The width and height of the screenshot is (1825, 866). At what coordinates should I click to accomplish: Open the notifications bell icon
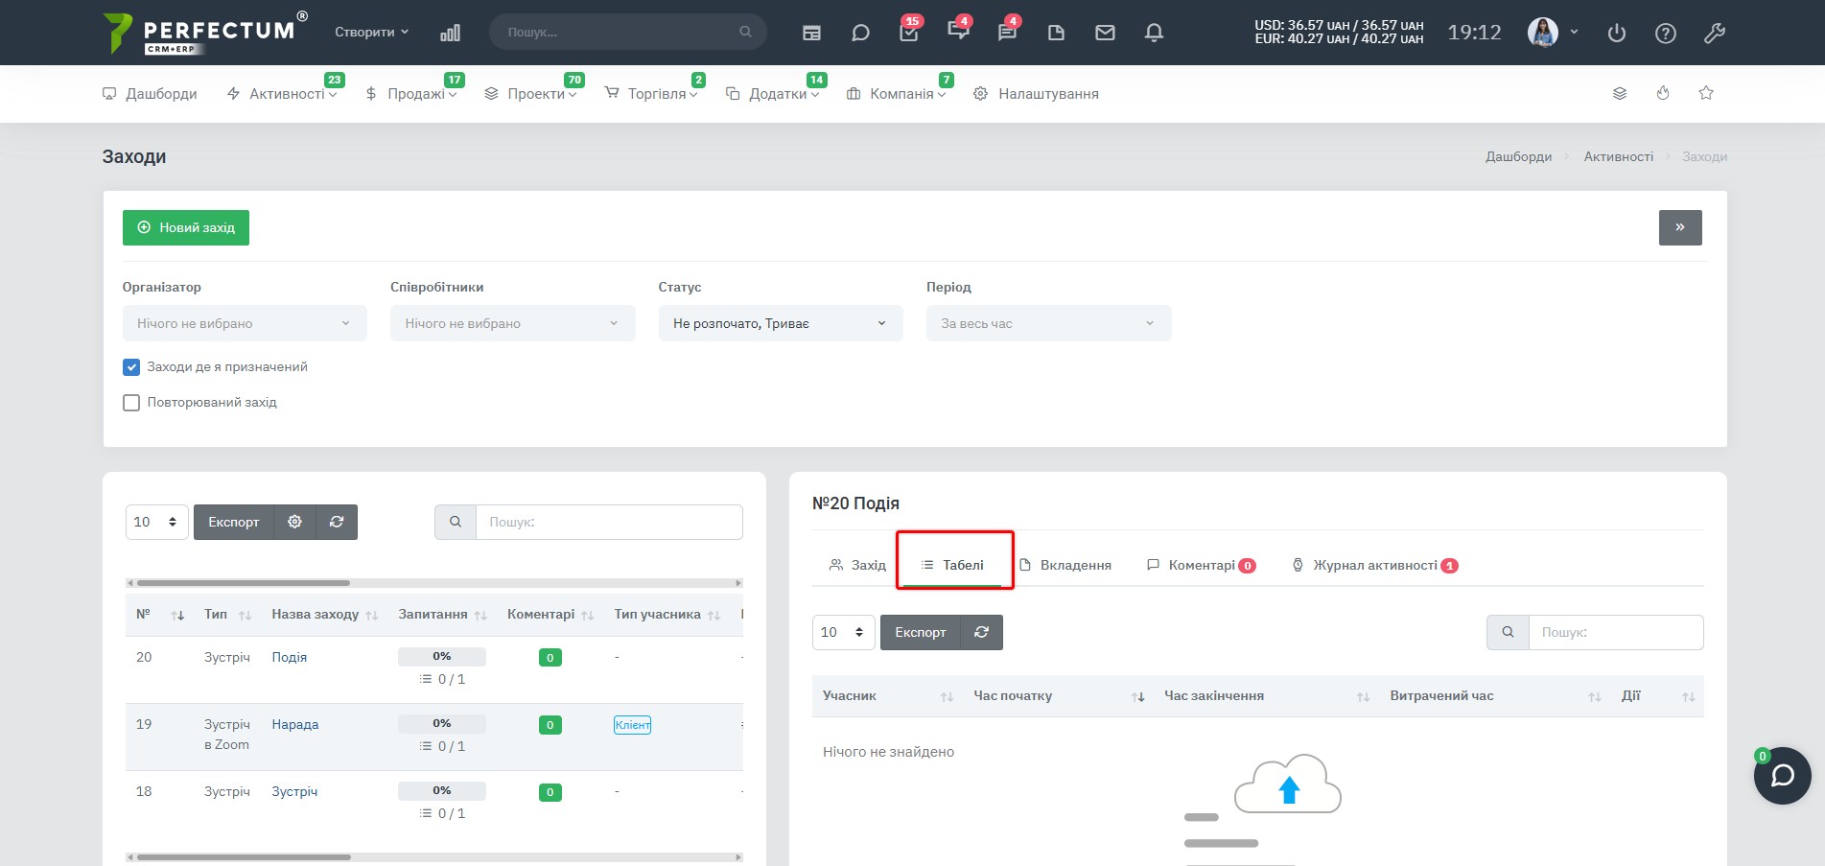[x=1154, y=33]
